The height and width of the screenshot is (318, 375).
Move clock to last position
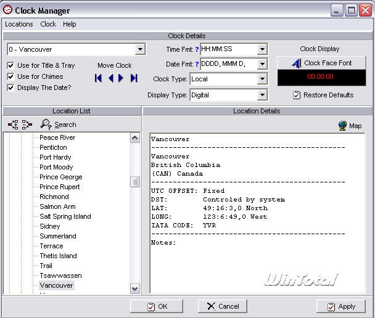pos(134,78)
